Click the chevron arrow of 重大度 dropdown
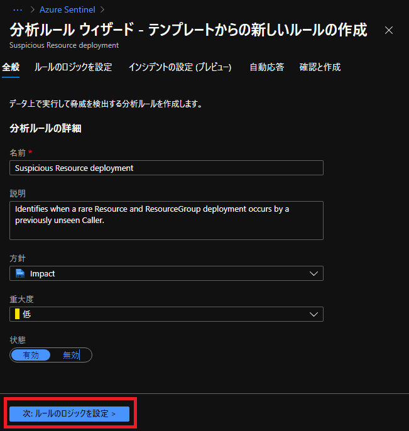 click(x=314, y=314)
